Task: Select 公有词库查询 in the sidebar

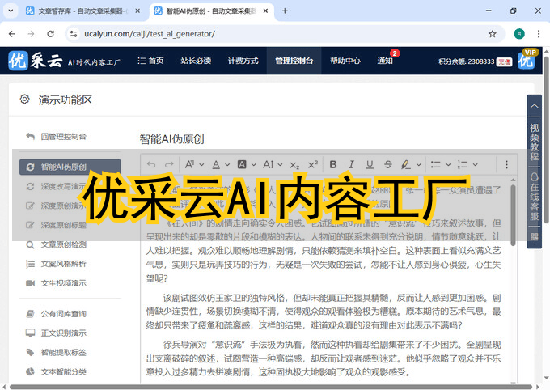Action: [x=63, y=313]
